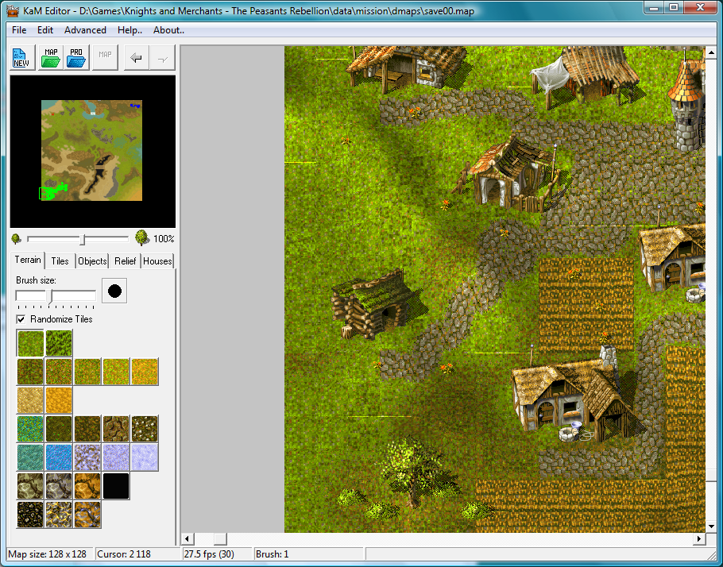Select the black coal terrain swatch

click(x=30, y=514)
